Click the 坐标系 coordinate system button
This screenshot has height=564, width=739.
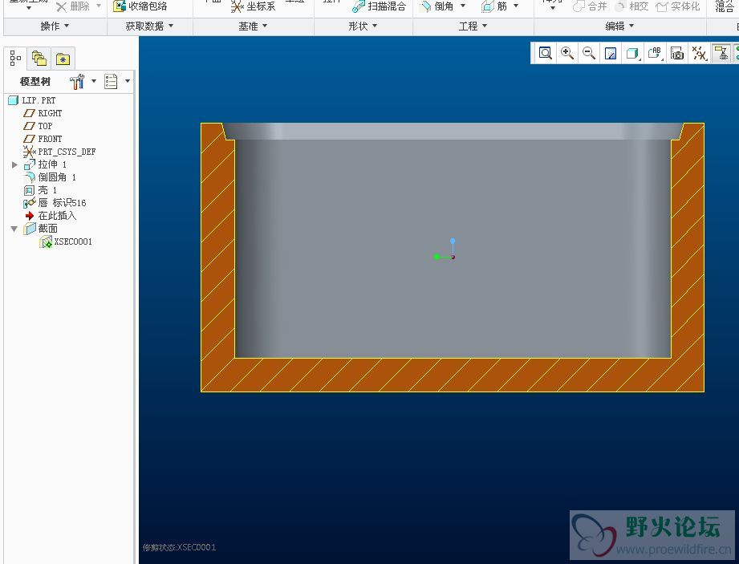(253, 6)
